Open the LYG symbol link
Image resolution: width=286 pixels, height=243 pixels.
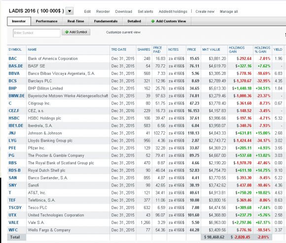pyautogui.click(x=12, y=141)
